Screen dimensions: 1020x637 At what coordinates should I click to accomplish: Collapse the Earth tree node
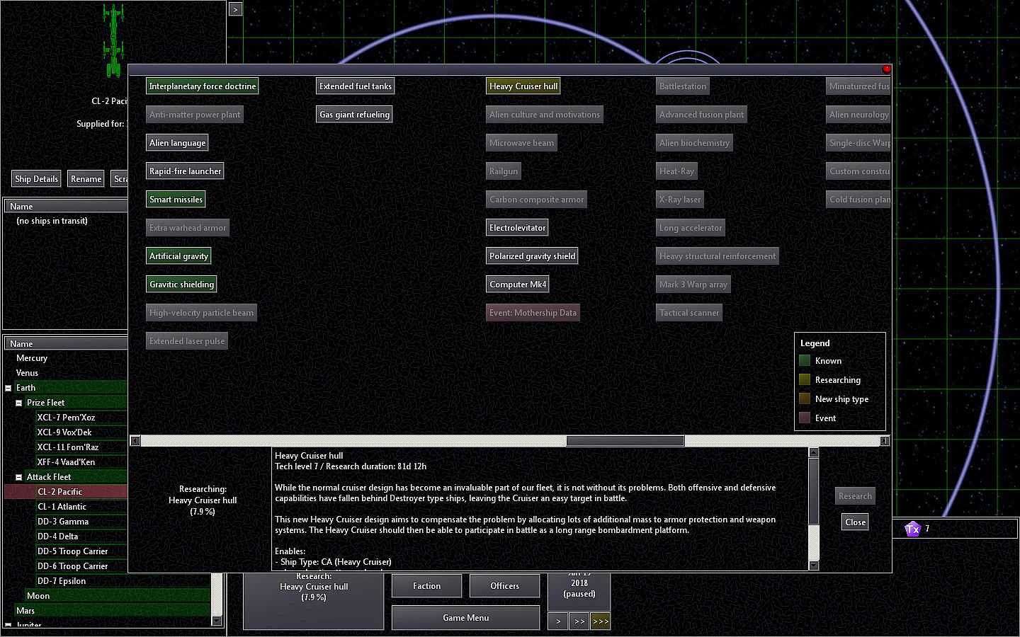pyautogui.click(x=8, y=388)
